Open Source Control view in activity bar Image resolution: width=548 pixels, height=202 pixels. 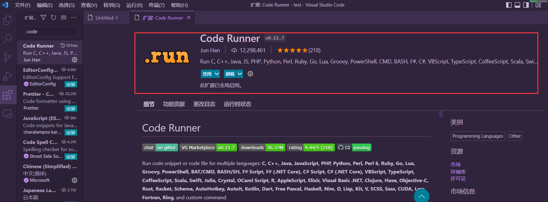coord(7,57)
